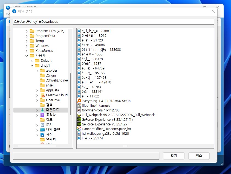Select the file ending in 3012
Viewport: 231px width, 174px height.
pos(94,36)
